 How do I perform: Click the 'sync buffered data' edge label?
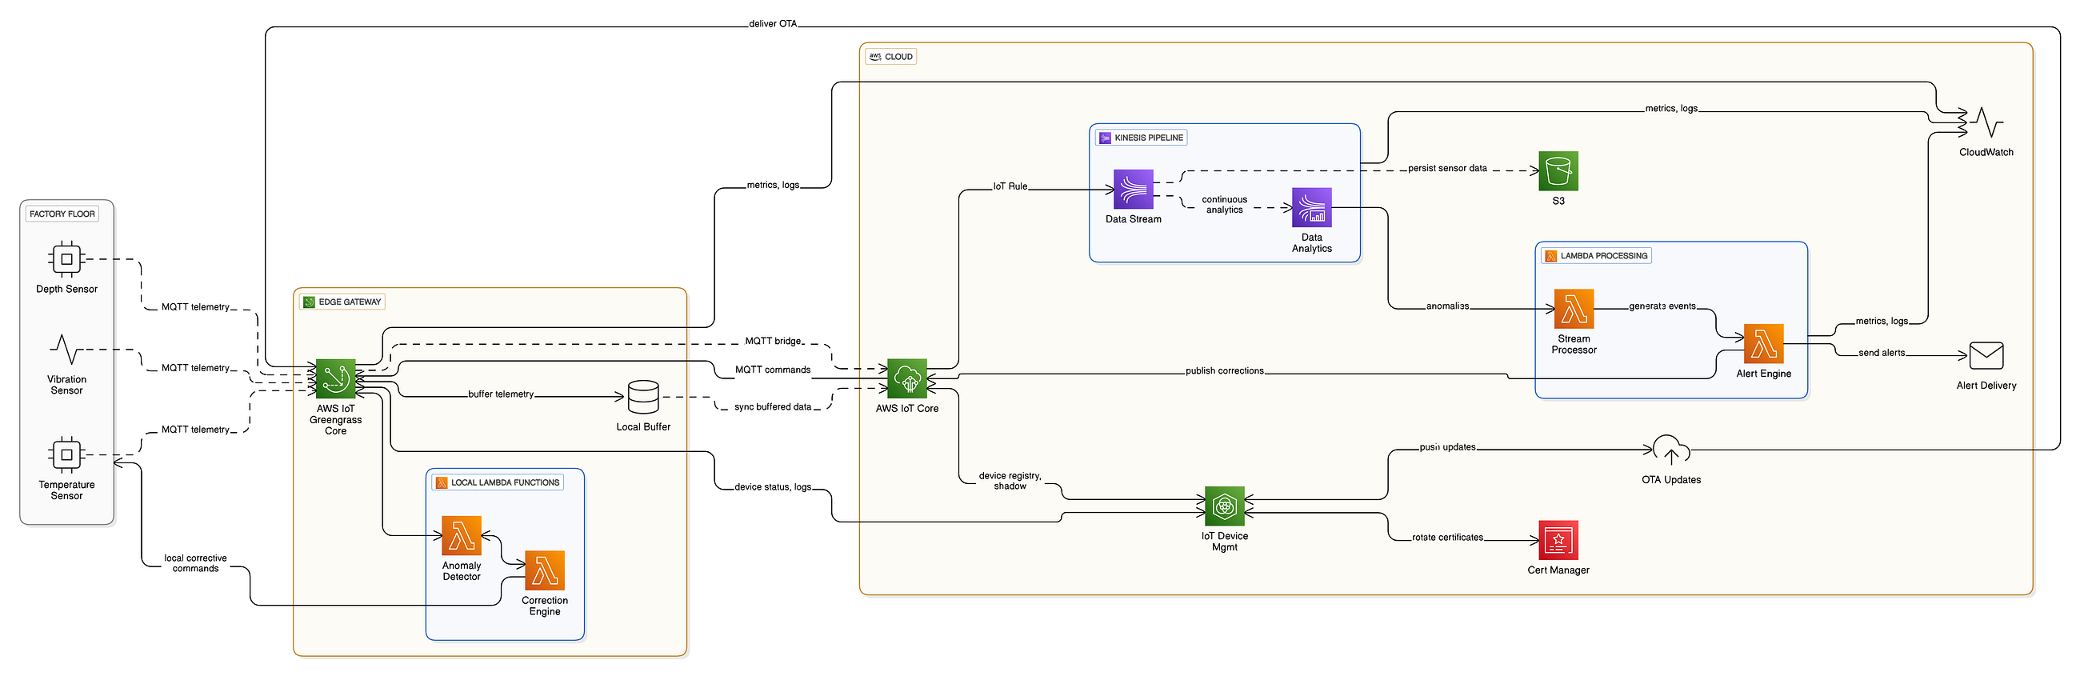click(x=773, y=408)
